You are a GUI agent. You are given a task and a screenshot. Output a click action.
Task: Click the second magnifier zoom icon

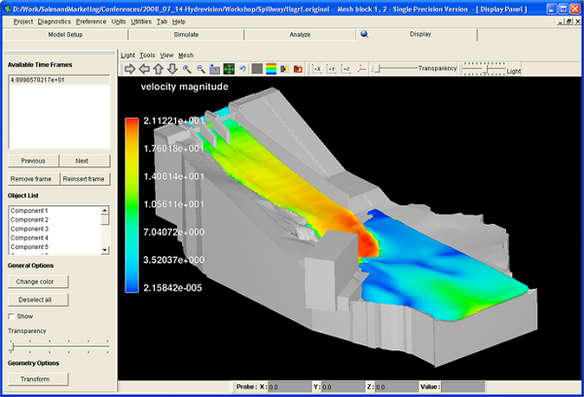[201, 69]
